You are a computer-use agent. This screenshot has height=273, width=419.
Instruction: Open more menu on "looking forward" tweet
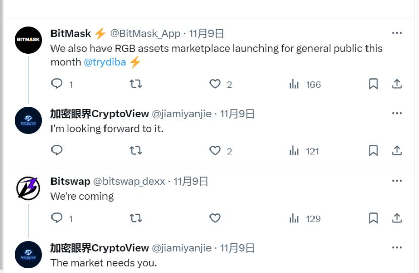pos(397,113)
